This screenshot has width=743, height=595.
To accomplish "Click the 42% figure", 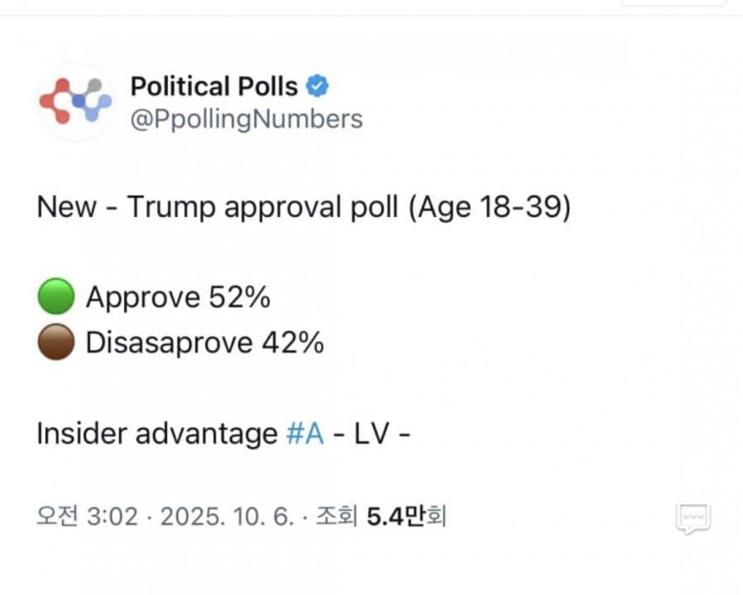I will pos(293,343).
